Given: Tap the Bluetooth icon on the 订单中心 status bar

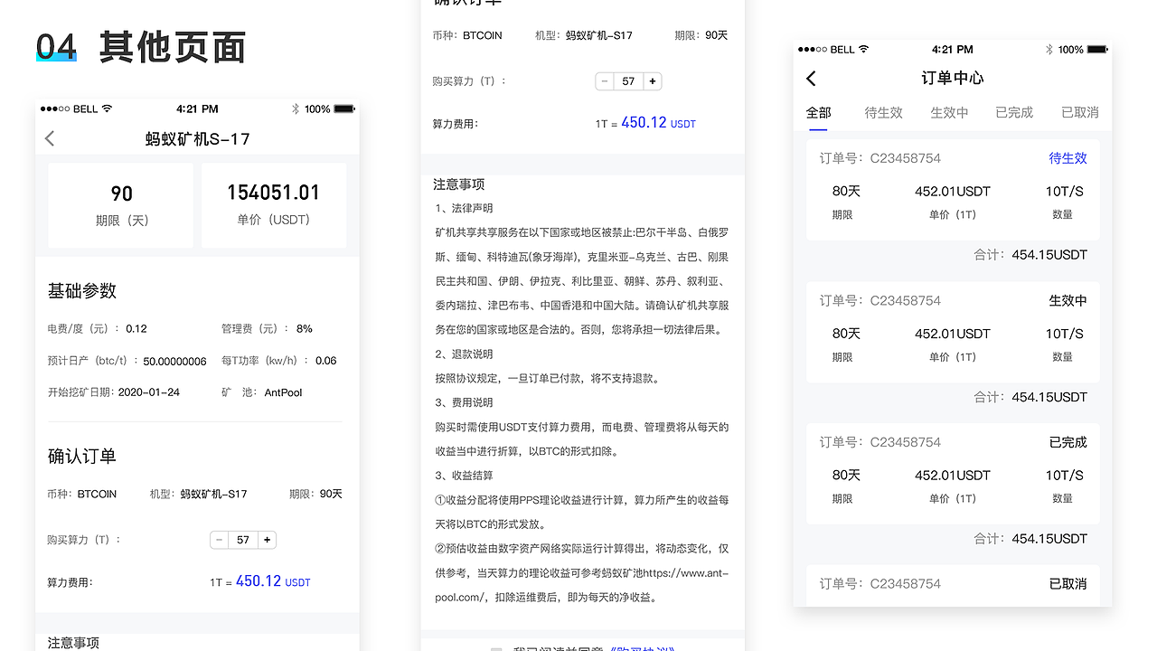Looking at the screenshot, I should 1049,50.
